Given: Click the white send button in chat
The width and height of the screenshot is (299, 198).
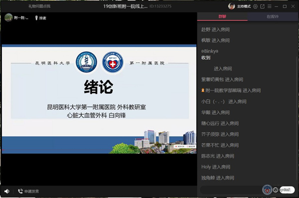Looking at the screenshot, I should tap(287, 190).
